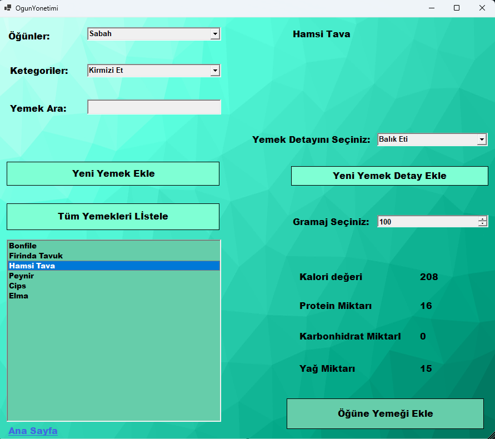Select Elma in the food list
Image resolution: width=495 pixels, height=439 pixels.
pos(114,296)
